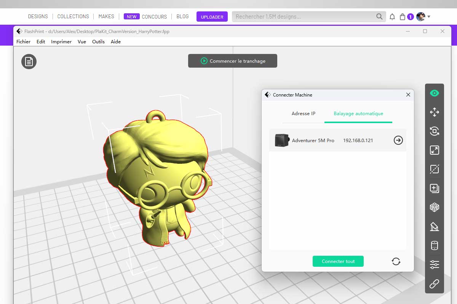Screen dimensions: 457x304
Task: Switch to the Adresse IP tab
Action: (303, 114)
